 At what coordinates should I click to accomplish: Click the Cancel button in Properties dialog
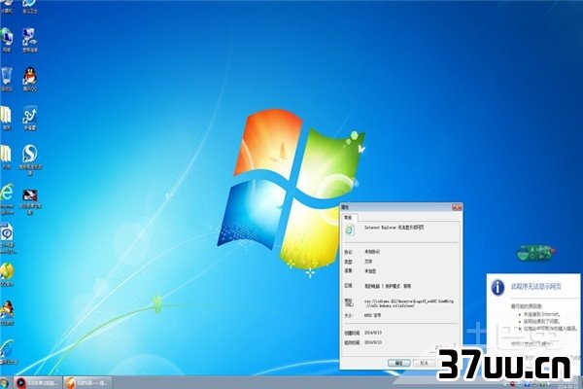tap(425, 363)
